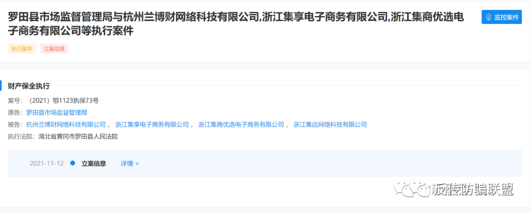Click court name 湖北省黄冈市罗田县人民法院
Image resolution: width=531 pixels, height=213 pixels.
pos(78,137)
